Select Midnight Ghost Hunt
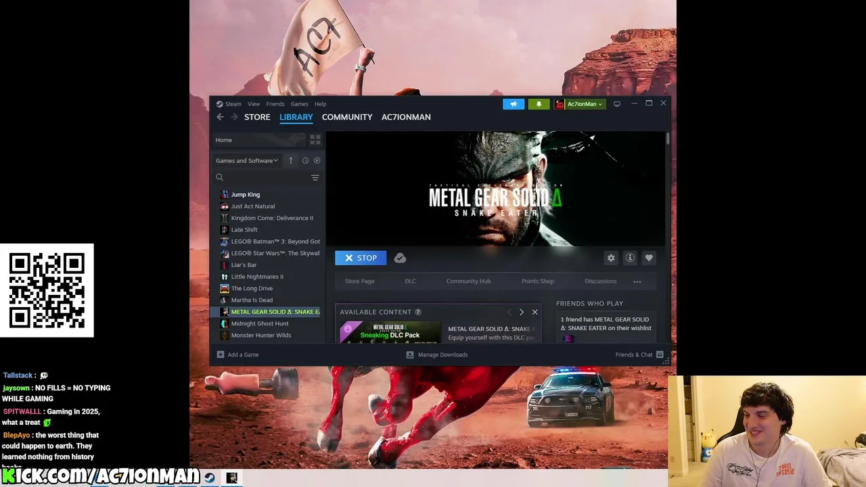The image size is (866, 487). coord(260,323)
